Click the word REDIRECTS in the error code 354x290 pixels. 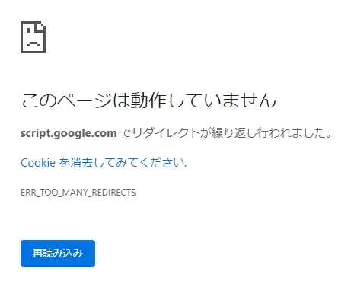coord(113,193)
